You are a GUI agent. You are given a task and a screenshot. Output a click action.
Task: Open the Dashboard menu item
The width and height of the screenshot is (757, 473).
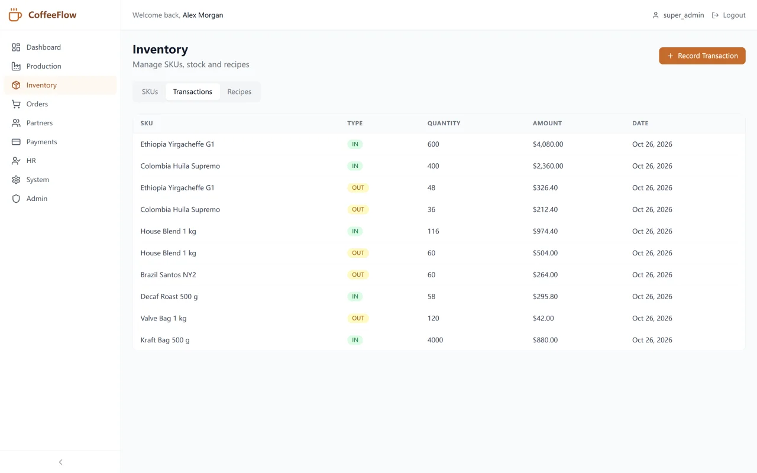[x=60, y=47]
